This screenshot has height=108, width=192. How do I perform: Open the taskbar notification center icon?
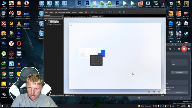(189, 106)
